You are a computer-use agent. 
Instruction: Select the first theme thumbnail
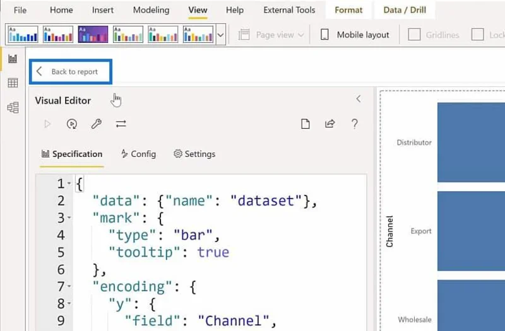pos(23,35)
